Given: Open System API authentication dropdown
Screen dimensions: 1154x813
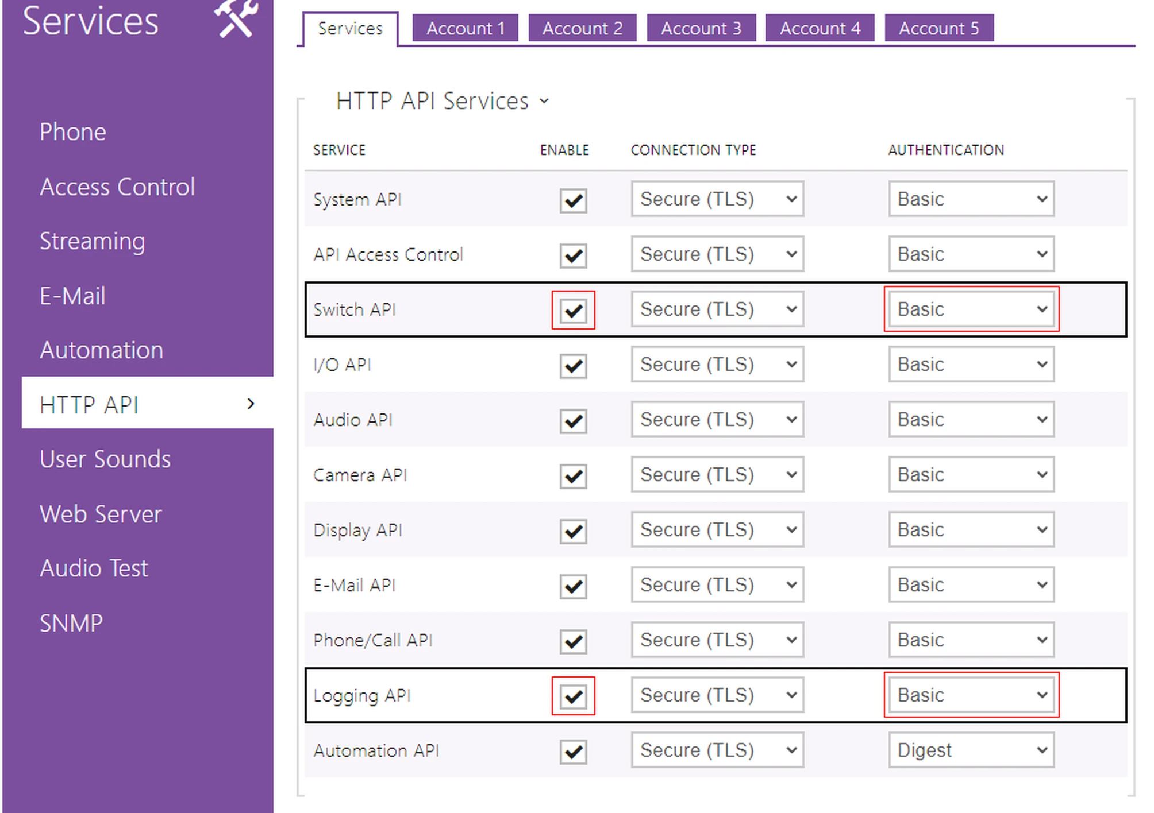Looking at the screenshot, I should 971,199.
